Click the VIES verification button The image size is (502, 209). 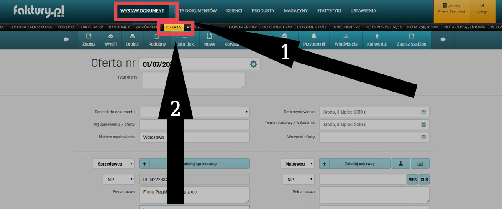pos(412,179)
